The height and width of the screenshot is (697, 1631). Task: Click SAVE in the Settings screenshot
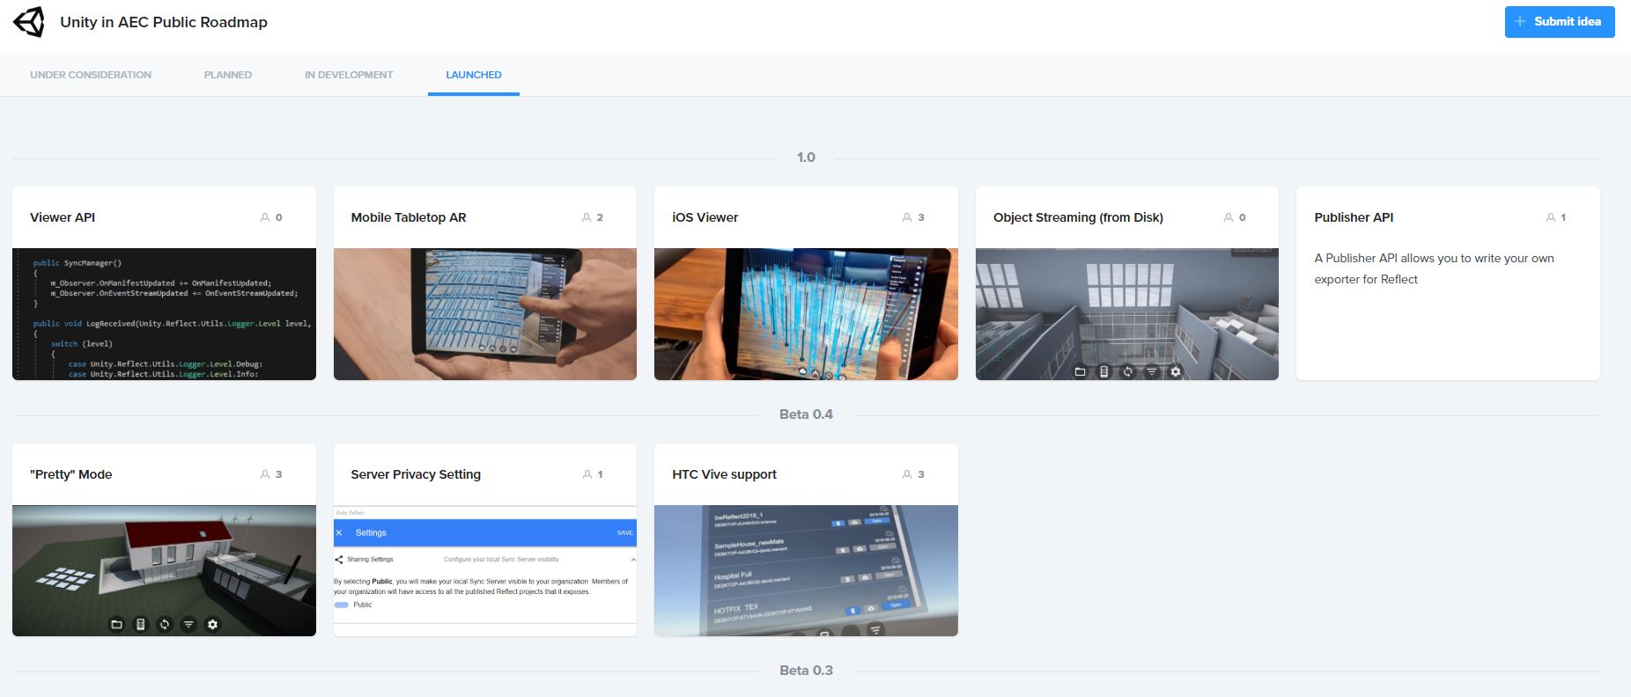pos(624,533)
